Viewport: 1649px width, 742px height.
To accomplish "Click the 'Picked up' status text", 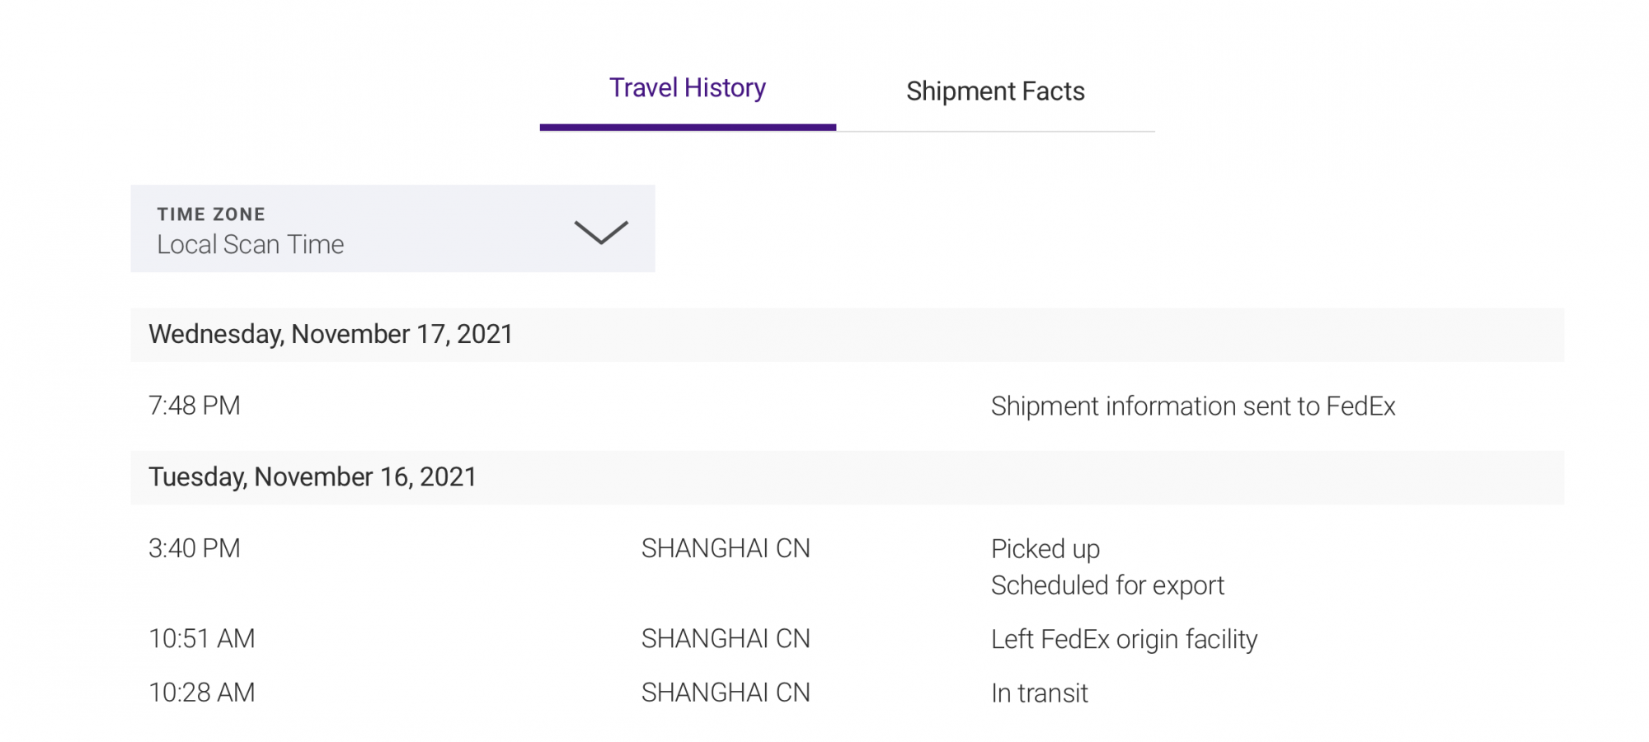I will pyautogui.click(x=1045, y=549).
